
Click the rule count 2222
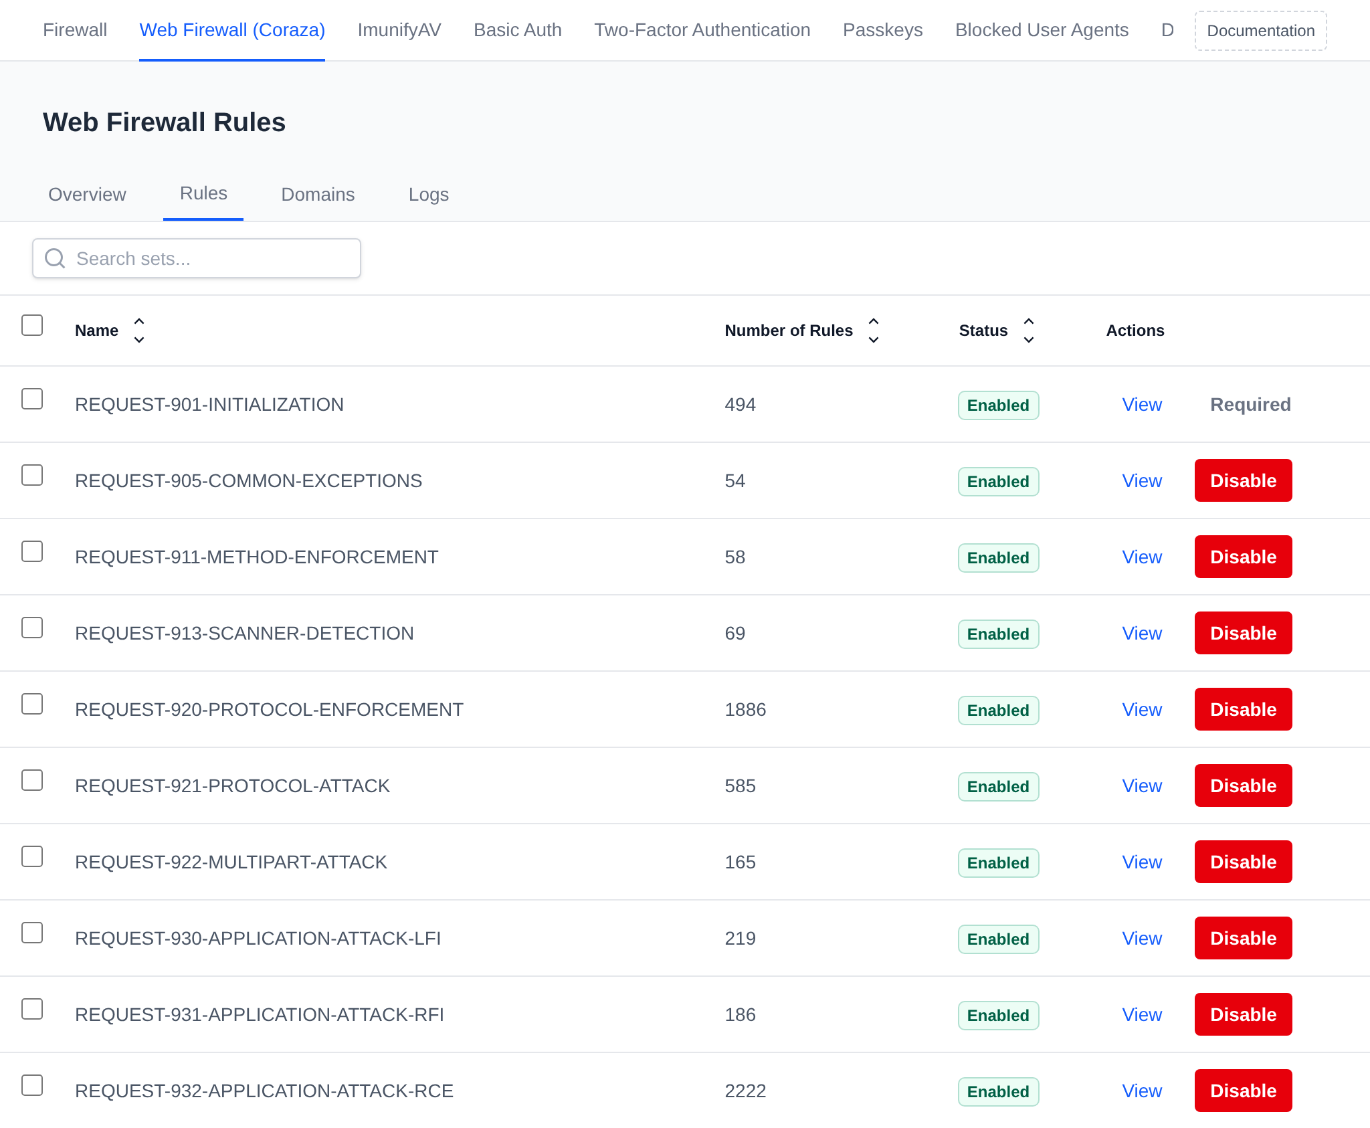[x=745, y=1091]
